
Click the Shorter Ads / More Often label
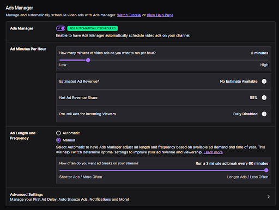81,177
